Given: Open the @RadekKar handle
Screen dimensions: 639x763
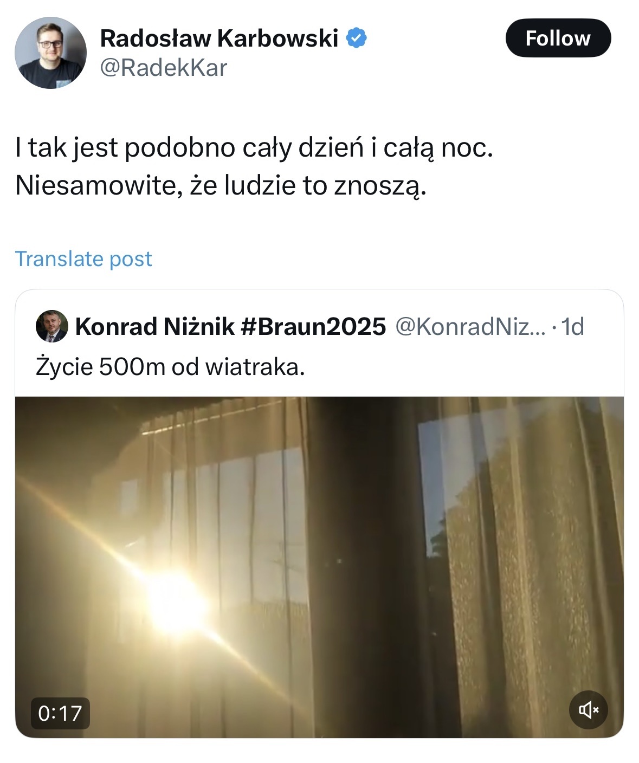Looking at the screenshot, I should (x=164, y=68).
